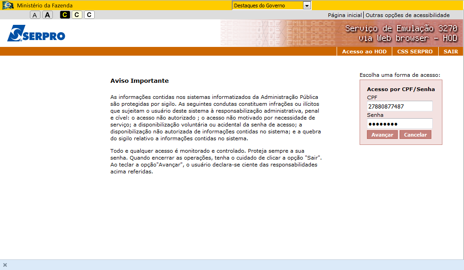Click the Acesso por CPF/Senha heading
The height and width of the screenshot is (270, 464).
pos(401,89)
